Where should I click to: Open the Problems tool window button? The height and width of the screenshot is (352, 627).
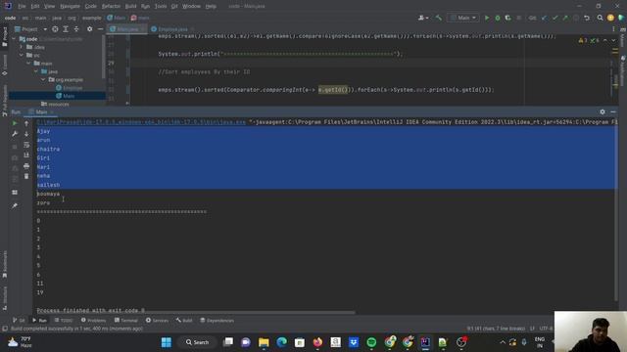(x=93, y=321)
